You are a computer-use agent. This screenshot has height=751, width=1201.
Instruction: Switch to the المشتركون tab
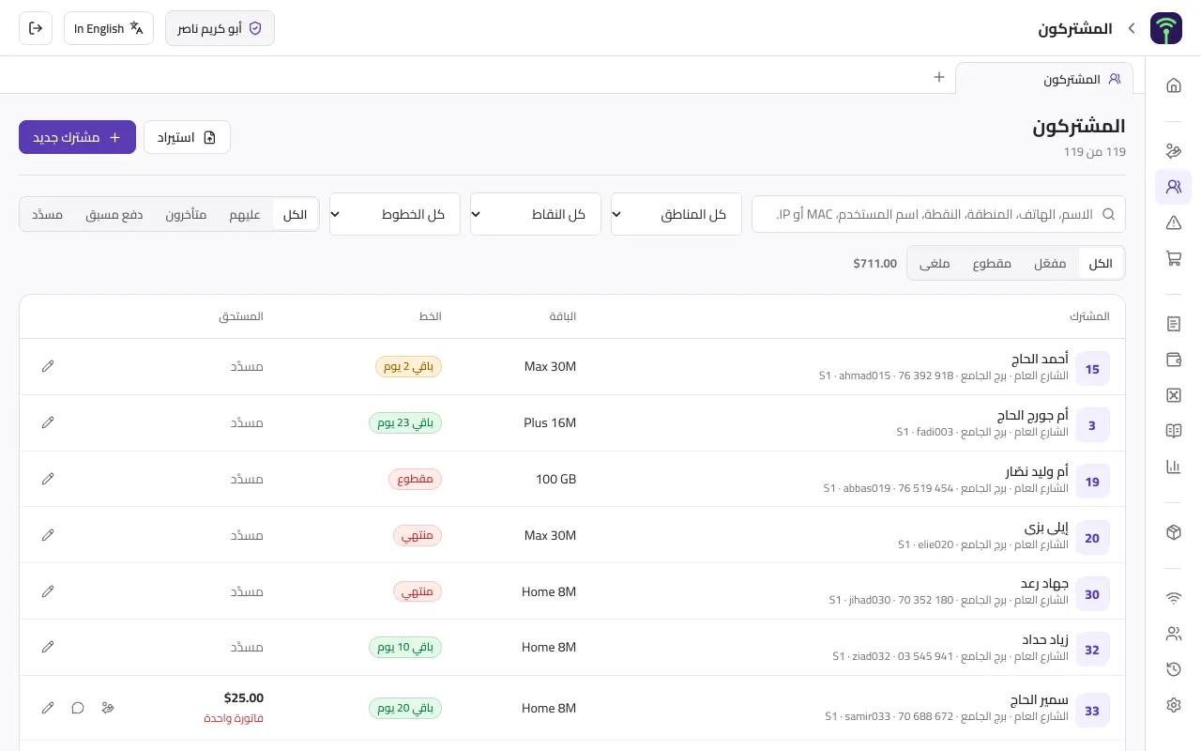[x=1044, y=79]
